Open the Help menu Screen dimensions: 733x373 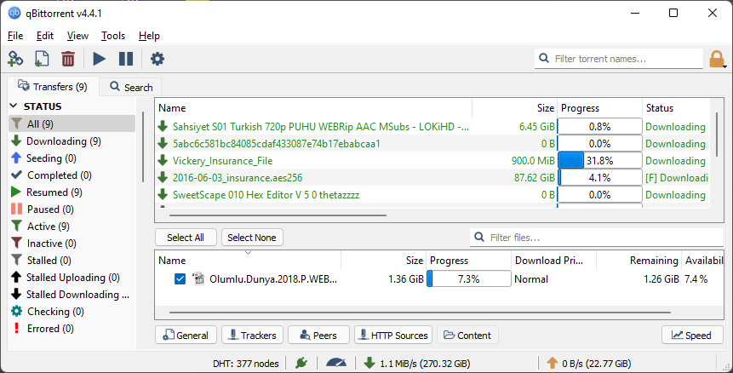click(x=149, y=36)
